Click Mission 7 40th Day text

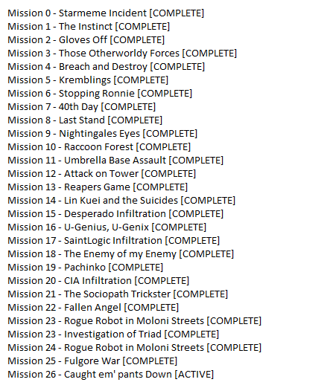click(82, 107)
